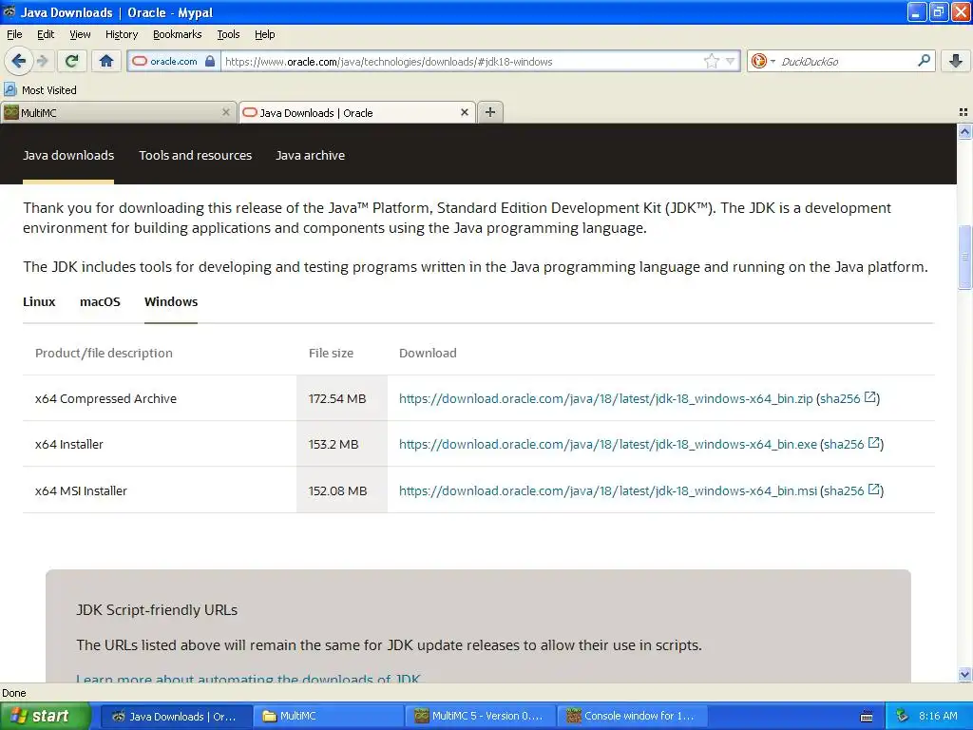Click the Mypal raccoon icon in title bar

click(10, 11)
